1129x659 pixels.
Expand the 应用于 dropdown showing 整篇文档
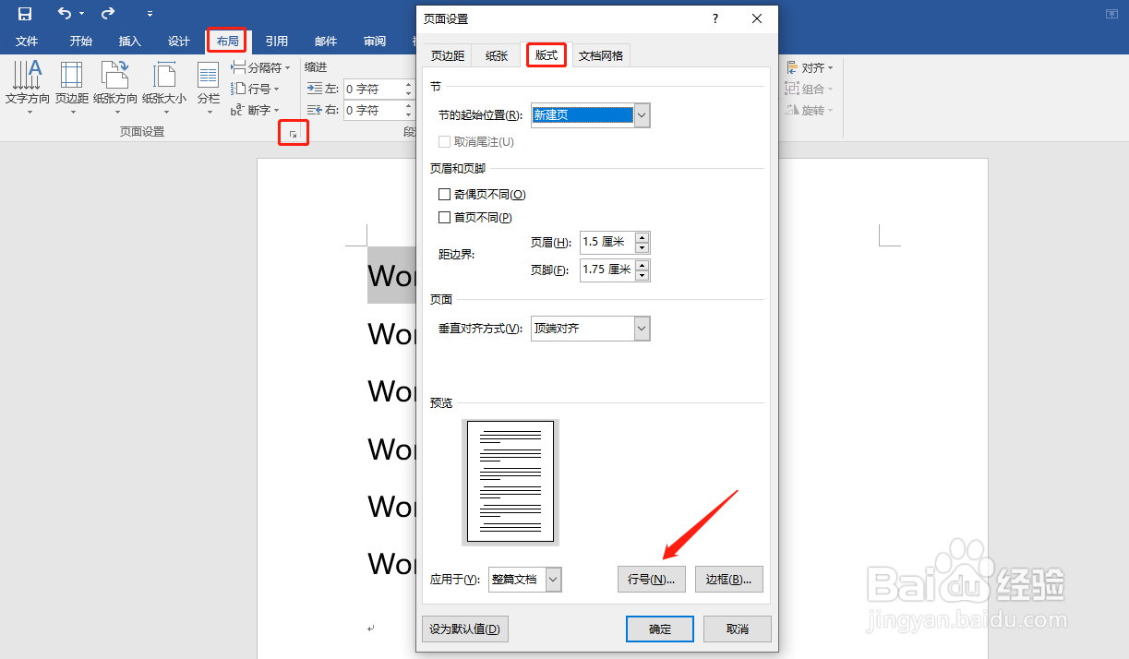coord(552,579)
